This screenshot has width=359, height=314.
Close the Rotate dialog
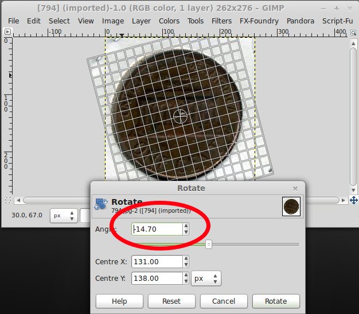pyautogui.click(x=295, y=189)
